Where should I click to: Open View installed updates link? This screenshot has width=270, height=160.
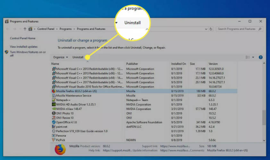pos(24,47)
